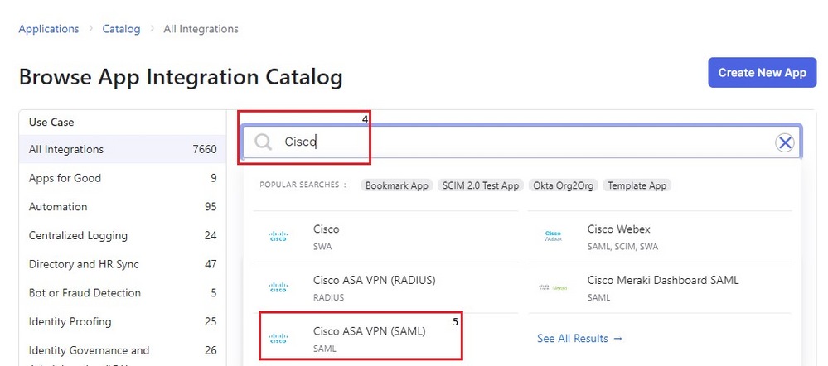828x366 pixels.
Task: Click the Cisco ASA VPN RADIUS logo
Action: click(278, 287)
